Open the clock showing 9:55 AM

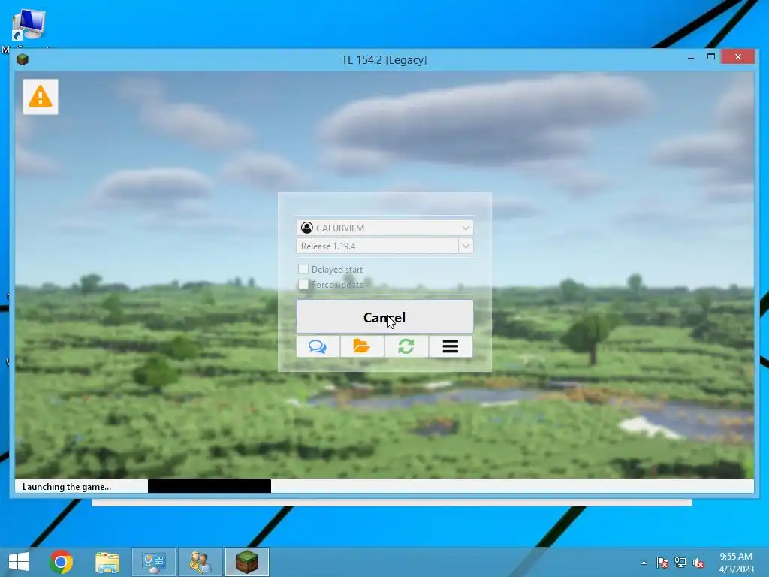tap(736, 563)
